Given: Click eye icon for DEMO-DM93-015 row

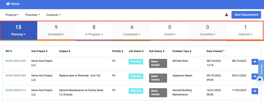Looking at the screenshot, I should click(255, 91).
